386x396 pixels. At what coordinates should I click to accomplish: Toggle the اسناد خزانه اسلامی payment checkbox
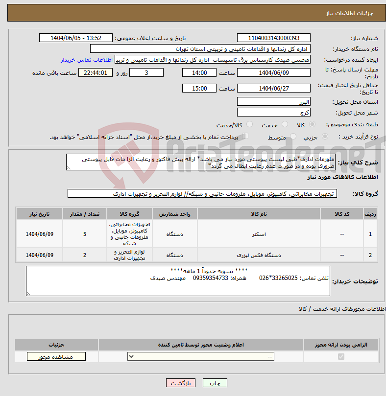point(245,136)
